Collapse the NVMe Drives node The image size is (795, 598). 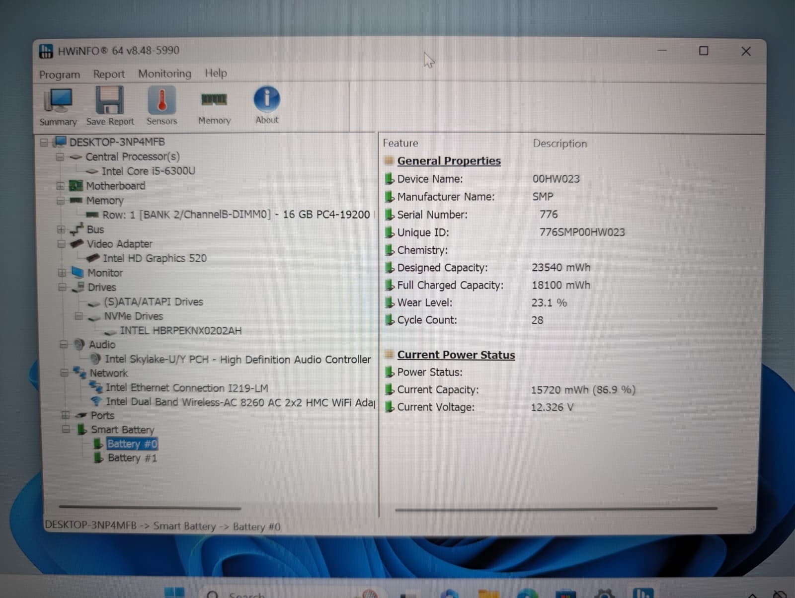point(79,316)
